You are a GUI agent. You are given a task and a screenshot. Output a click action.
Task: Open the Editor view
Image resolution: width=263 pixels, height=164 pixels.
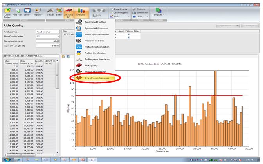(x=59, y=11)
